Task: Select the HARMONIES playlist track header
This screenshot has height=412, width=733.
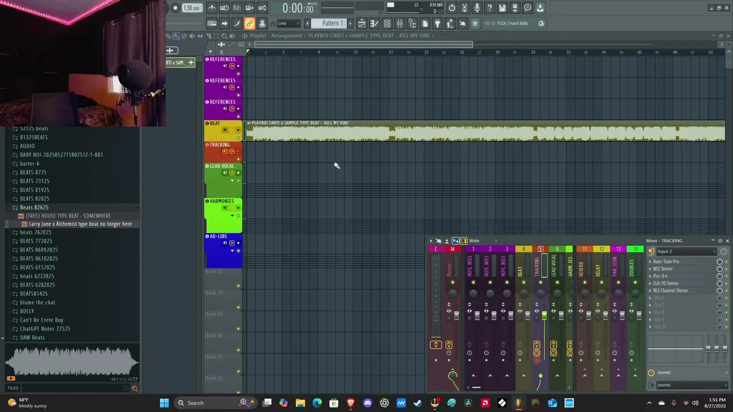Action: 223,215
